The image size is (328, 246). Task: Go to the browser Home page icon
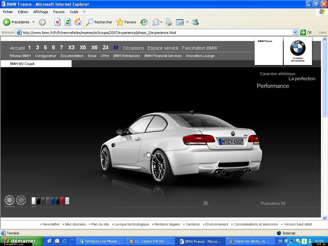click(x=78, y=22)
